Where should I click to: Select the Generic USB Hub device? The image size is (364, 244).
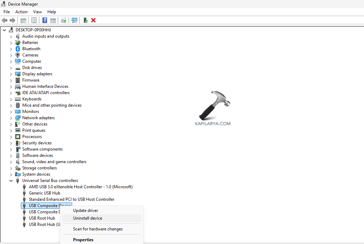[x=45, y=193]
